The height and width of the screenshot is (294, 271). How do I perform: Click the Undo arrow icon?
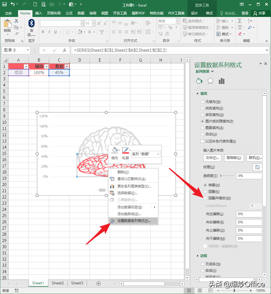pos(12,4)
